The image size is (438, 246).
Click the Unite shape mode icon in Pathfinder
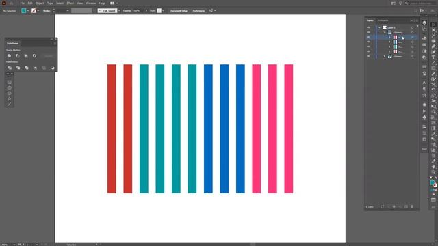tap(9, 56)
